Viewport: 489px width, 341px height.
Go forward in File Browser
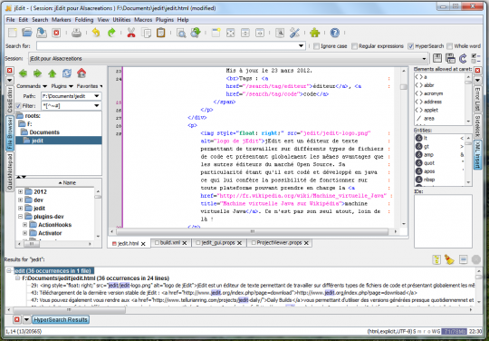(x=37, y=73)
